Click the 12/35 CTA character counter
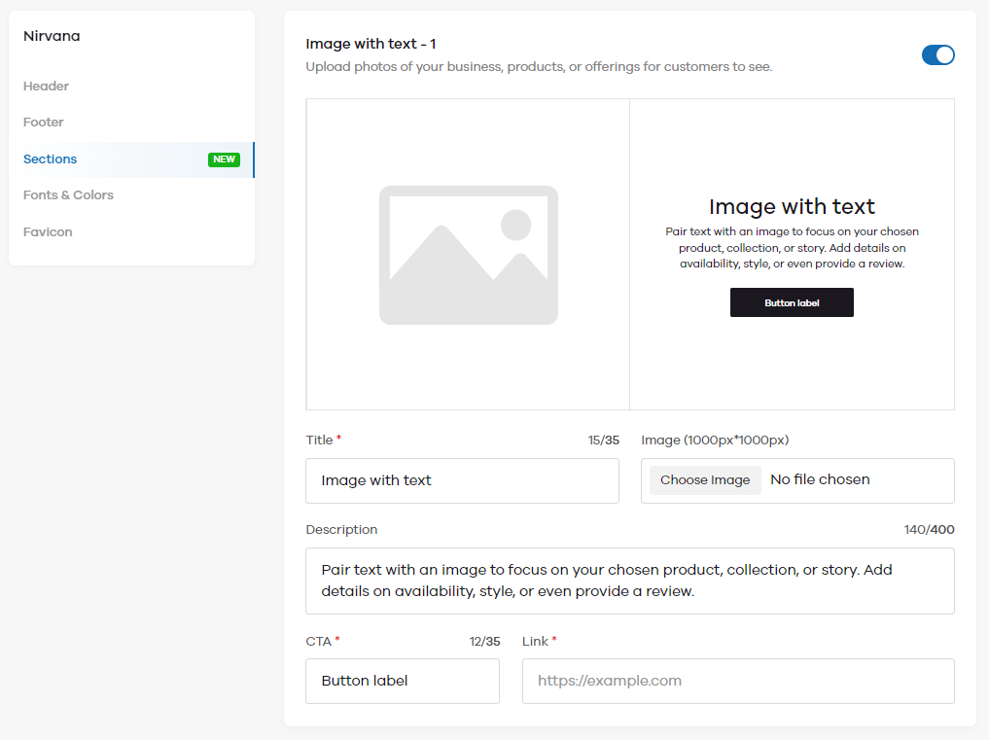The width and height of the screenshot is (989, 740). coord(484,641)
